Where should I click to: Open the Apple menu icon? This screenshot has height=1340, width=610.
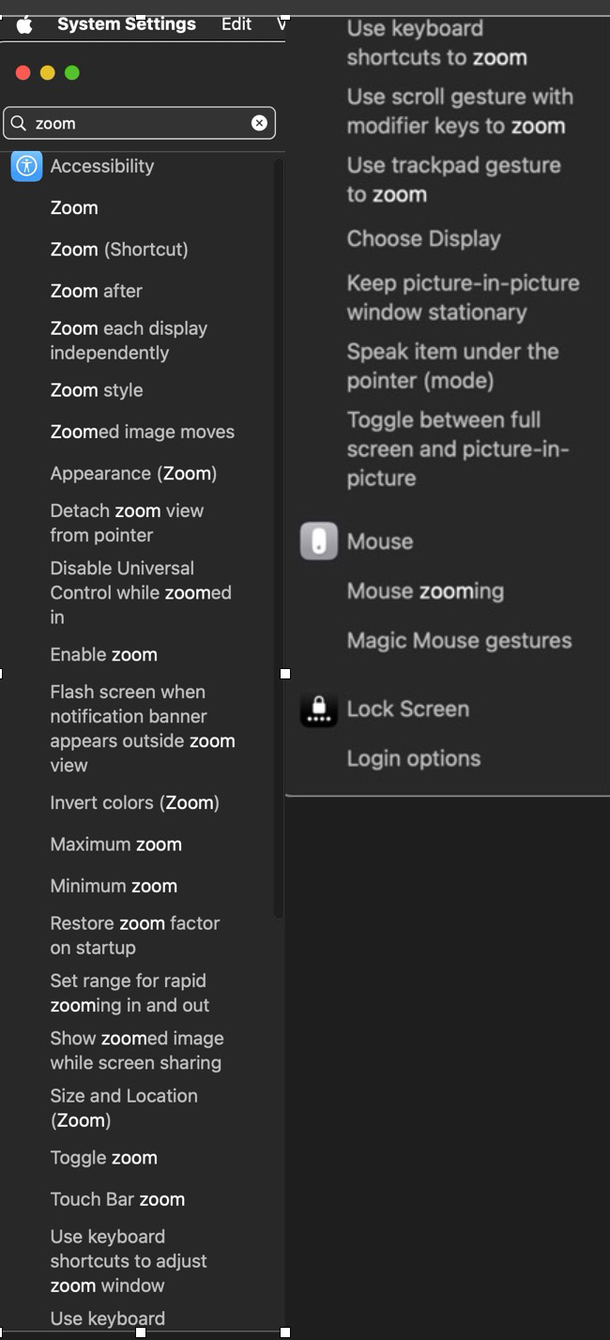coord(24,24)
